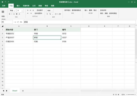Select cell containing 行政0105
Image resolution: width=137 pixels, height=96 pixels.
[19, 42]
